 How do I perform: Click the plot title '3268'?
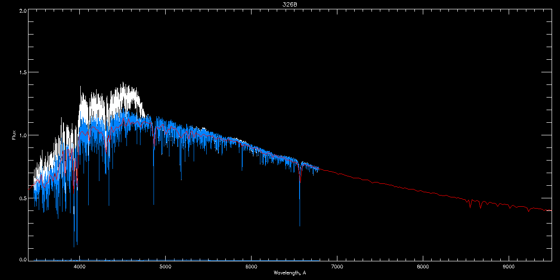pos(290,4)
